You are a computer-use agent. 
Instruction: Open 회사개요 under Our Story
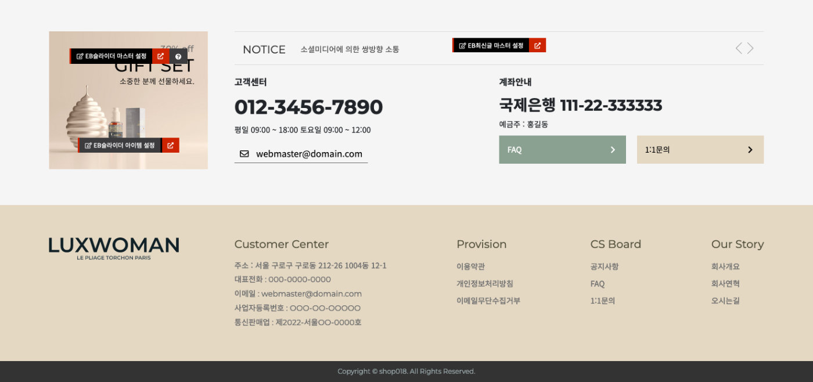point(725,266)
